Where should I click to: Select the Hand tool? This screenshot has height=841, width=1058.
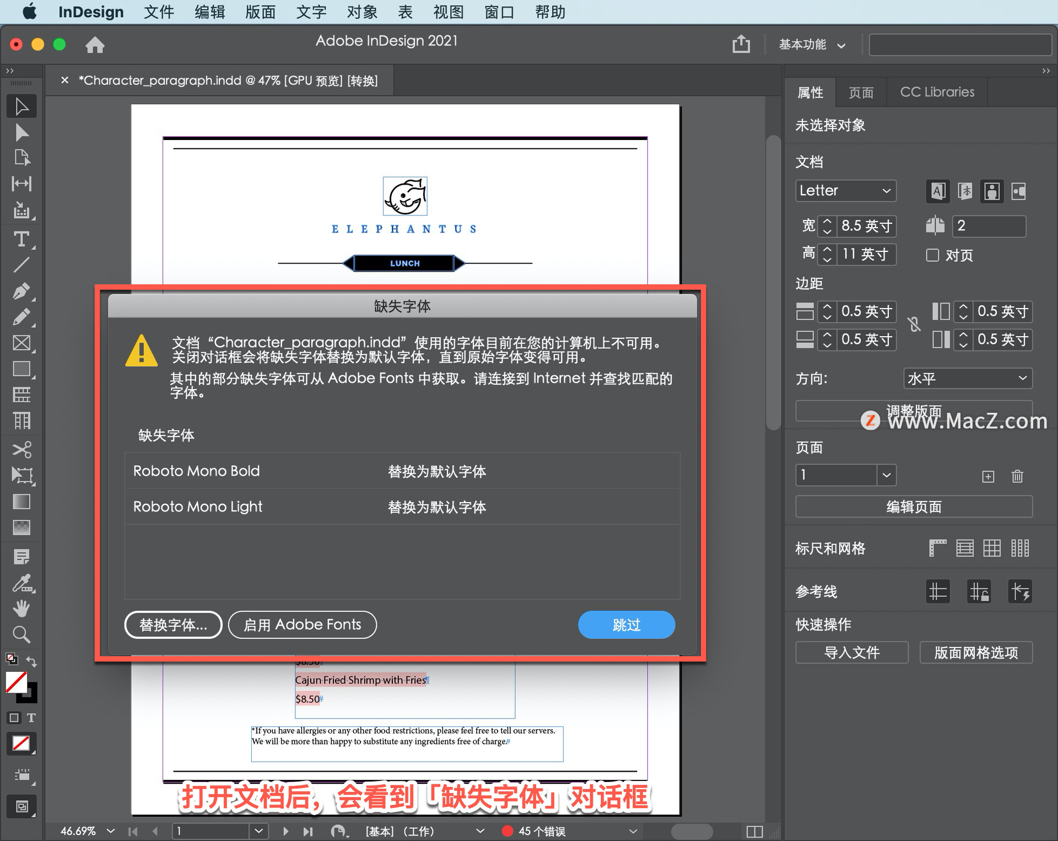coord(21,609)
